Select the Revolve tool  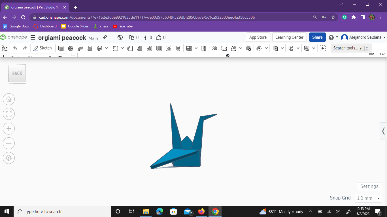tap(70, 48)
